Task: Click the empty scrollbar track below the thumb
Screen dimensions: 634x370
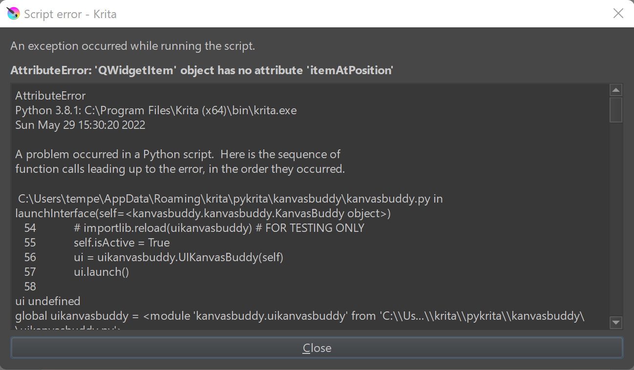Action: (616, 220)
